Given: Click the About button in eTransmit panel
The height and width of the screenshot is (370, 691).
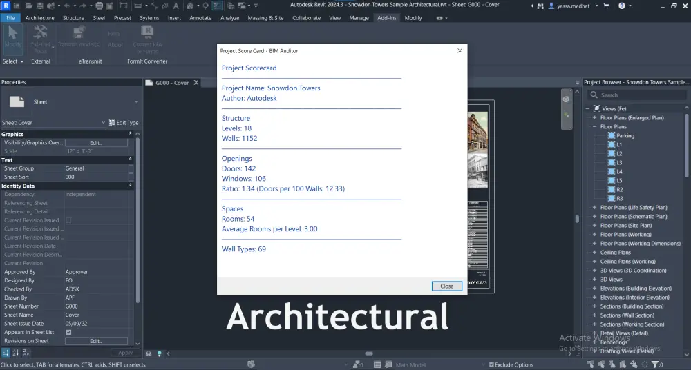Looking at the screenshot, I should (115, 44).
